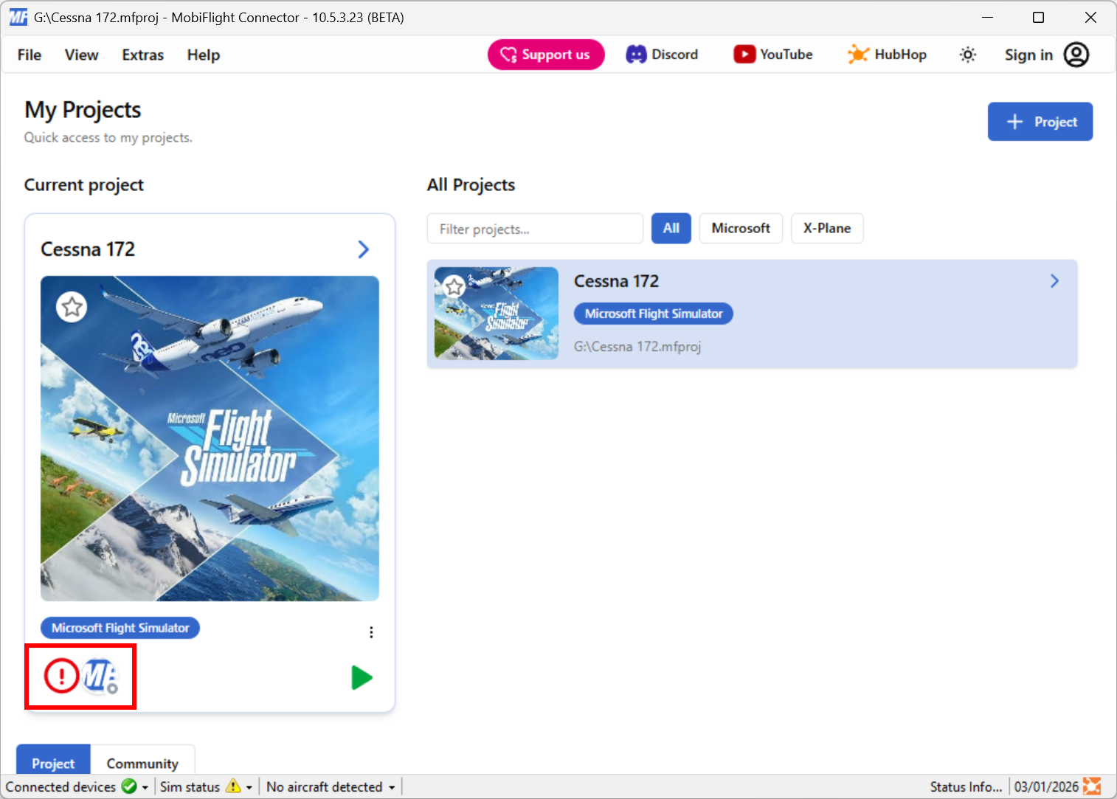Open the Discord community link
Viewport: 1117px width, 799px height.
click(x=662, y=54)
